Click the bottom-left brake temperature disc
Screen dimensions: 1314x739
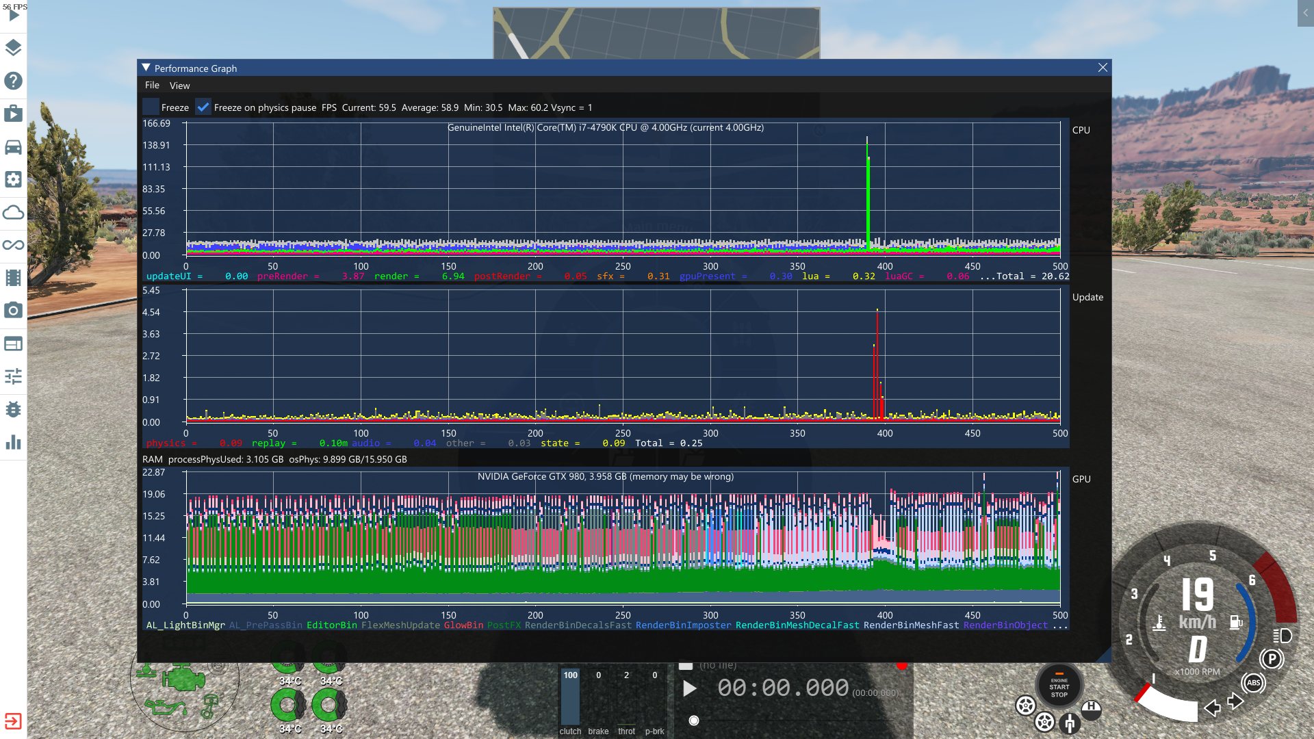(x=288, y=706)
